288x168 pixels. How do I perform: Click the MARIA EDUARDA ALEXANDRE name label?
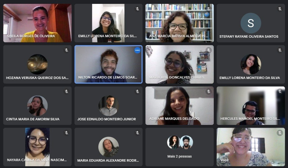[108, 161]
